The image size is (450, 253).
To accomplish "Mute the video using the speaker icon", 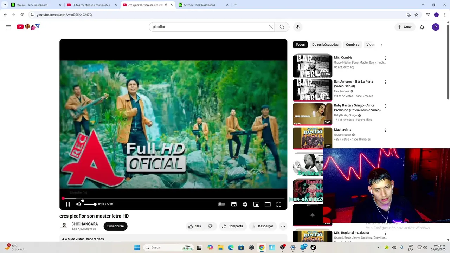I will 78,204.
